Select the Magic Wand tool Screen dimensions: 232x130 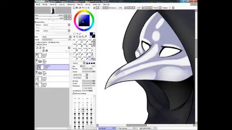coord(80,34)
